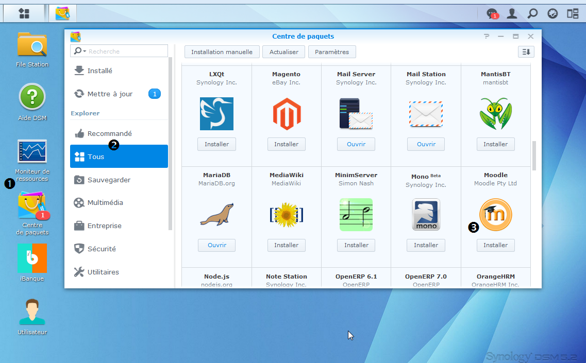This screenshot has width=586, height=363.
Task: Click the sort order icon button
Action: [x=526, y=52]
